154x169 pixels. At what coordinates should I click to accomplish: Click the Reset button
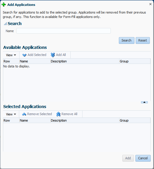coord(143,40)
